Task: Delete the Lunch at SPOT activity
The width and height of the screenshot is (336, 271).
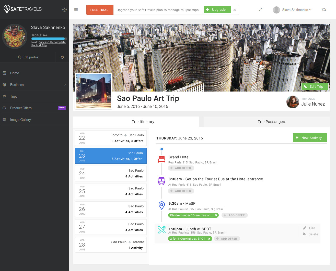Action: pyautogui.click(x=311, y=234)
